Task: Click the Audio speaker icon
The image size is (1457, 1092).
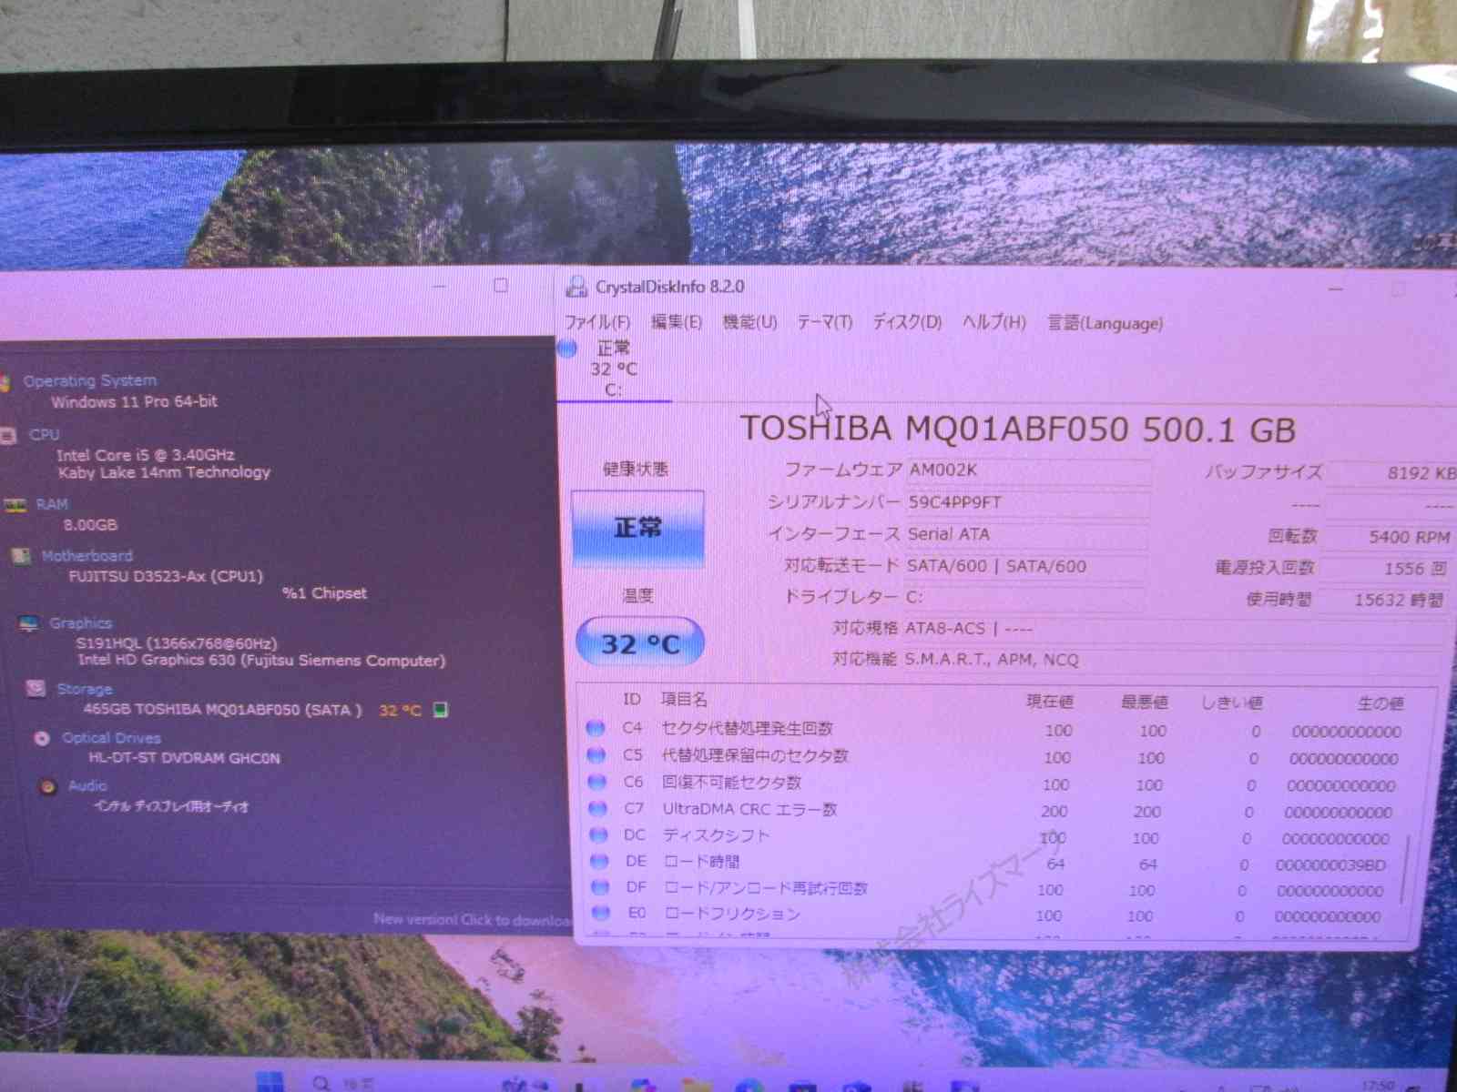Action: point(48,786)
